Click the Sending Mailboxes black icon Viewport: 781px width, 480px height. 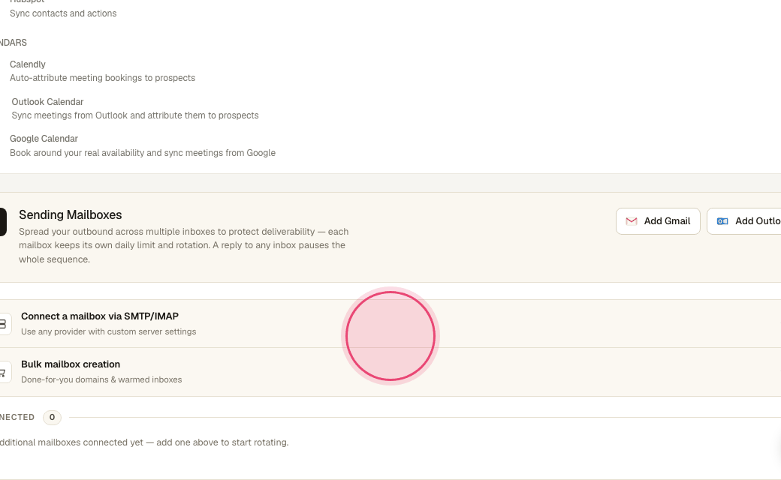point(2,222)
